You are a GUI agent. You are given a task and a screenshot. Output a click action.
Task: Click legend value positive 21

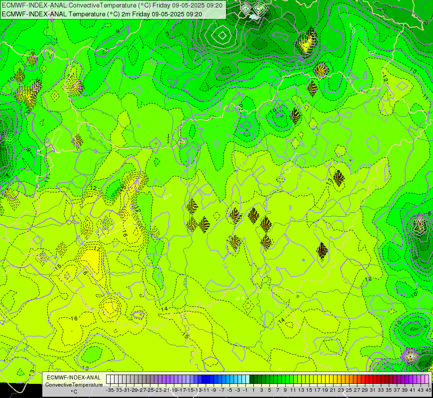pos(333,390)
